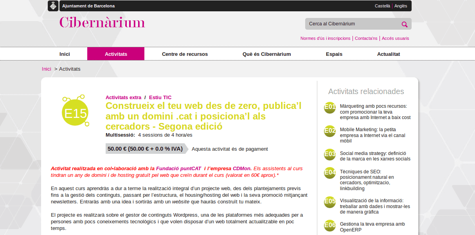Open the Activitats menu tab
475x235 pixels.
[116, 54]
